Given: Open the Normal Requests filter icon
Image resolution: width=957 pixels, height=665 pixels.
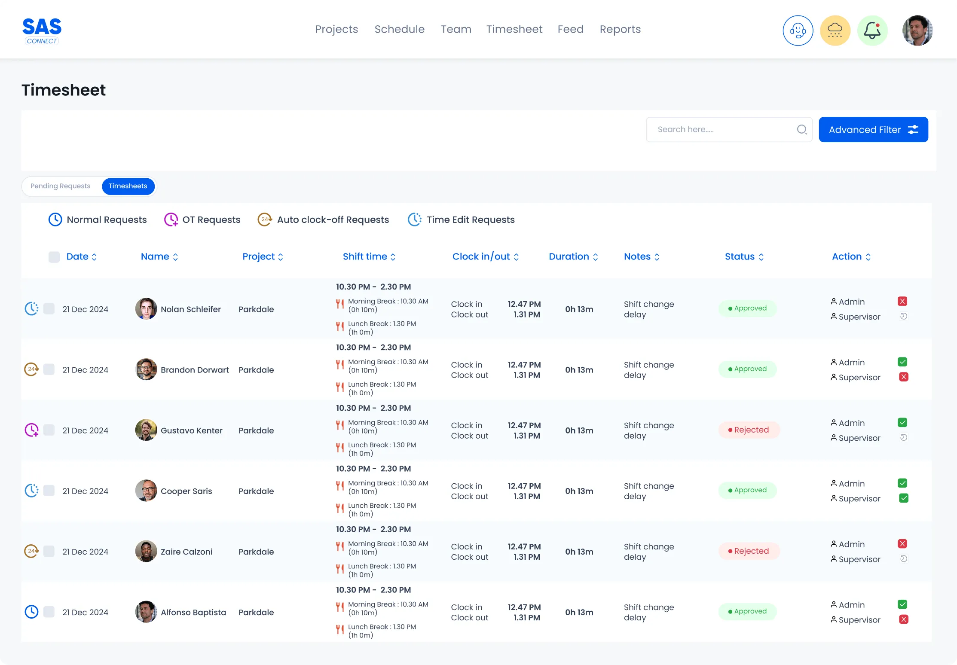Looking at the screenshot, I should click(x=55, y=220).
